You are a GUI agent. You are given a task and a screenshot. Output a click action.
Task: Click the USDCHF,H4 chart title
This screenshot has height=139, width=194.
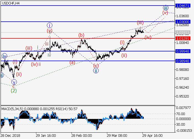click(x=10, y=3)
